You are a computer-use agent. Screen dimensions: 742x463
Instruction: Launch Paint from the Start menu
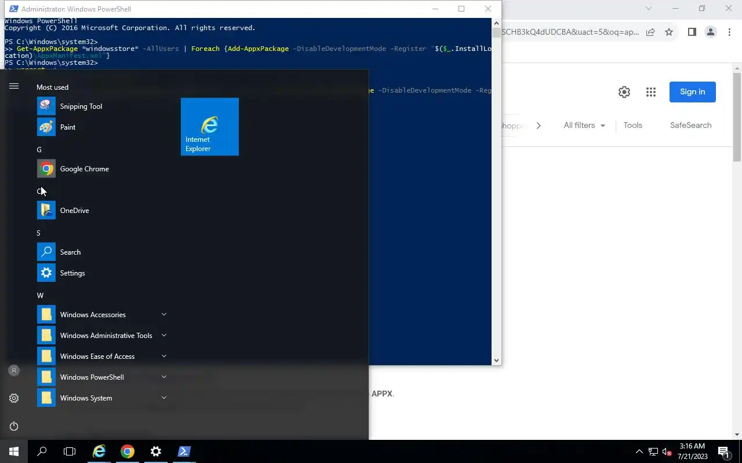point(102,127)
